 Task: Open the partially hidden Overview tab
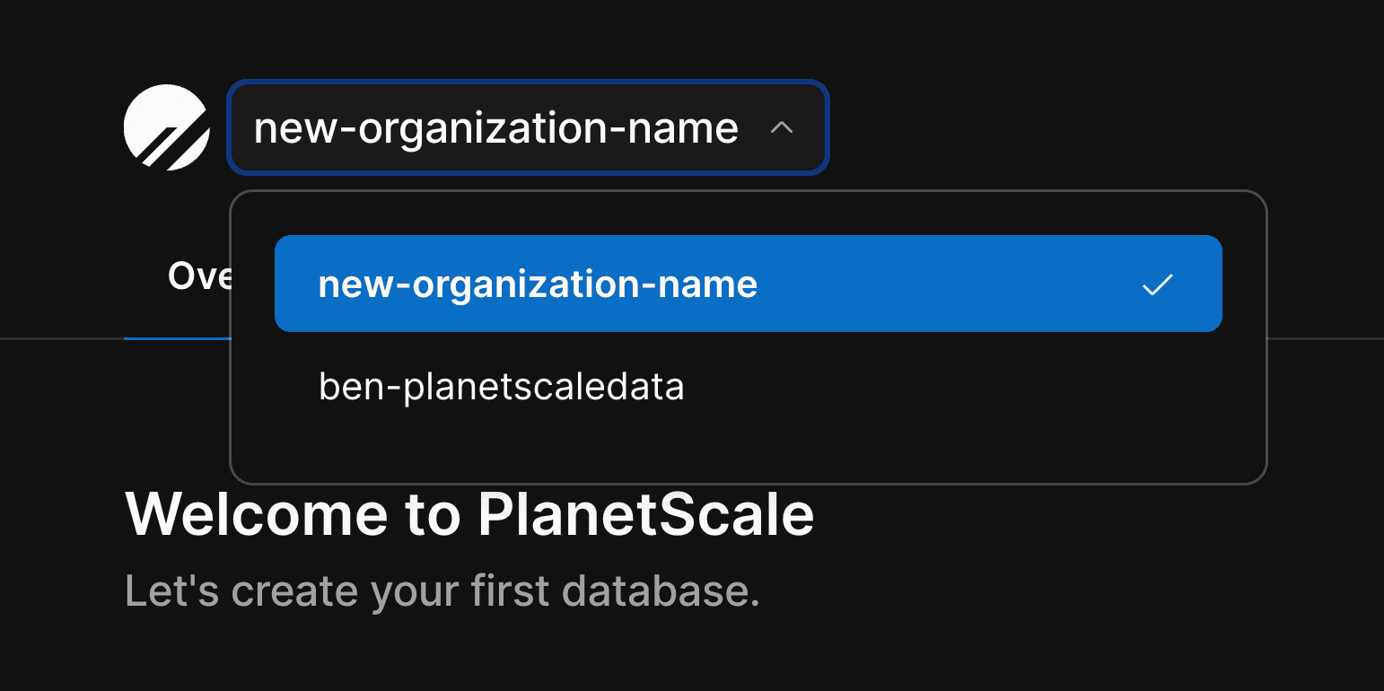coord(198,276)
